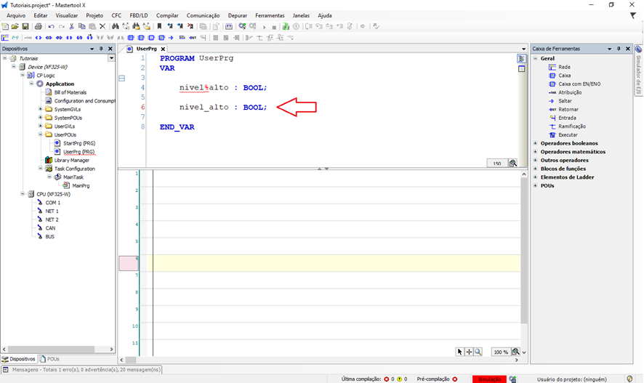This screenshot has height=383, width=644.
Task: Click the Save icon in the toolbar
Action: tap(26, 26)
